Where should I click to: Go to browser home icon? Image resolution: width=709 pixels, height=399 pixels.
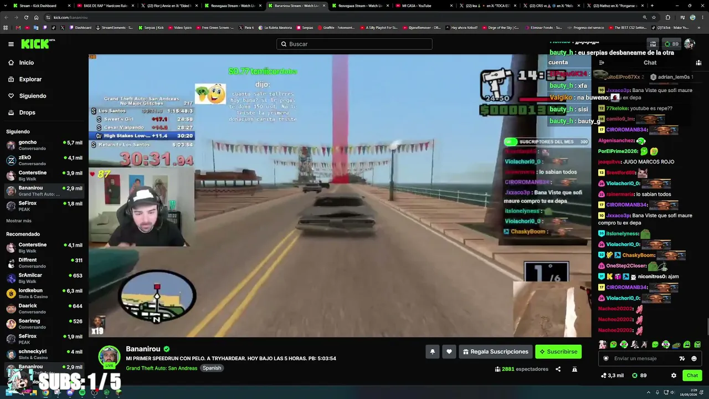point(37,17)
